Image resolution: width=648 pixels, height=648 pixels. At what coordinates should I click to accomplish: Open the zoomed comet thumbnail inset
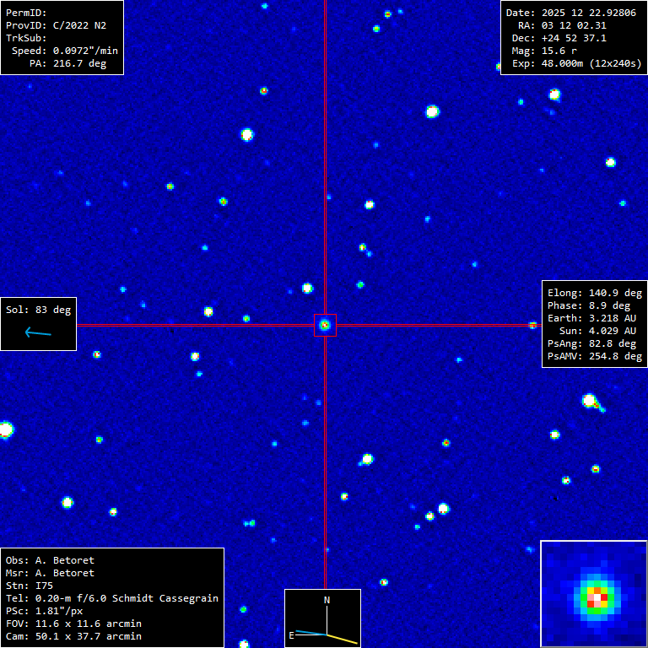[593, 594]
